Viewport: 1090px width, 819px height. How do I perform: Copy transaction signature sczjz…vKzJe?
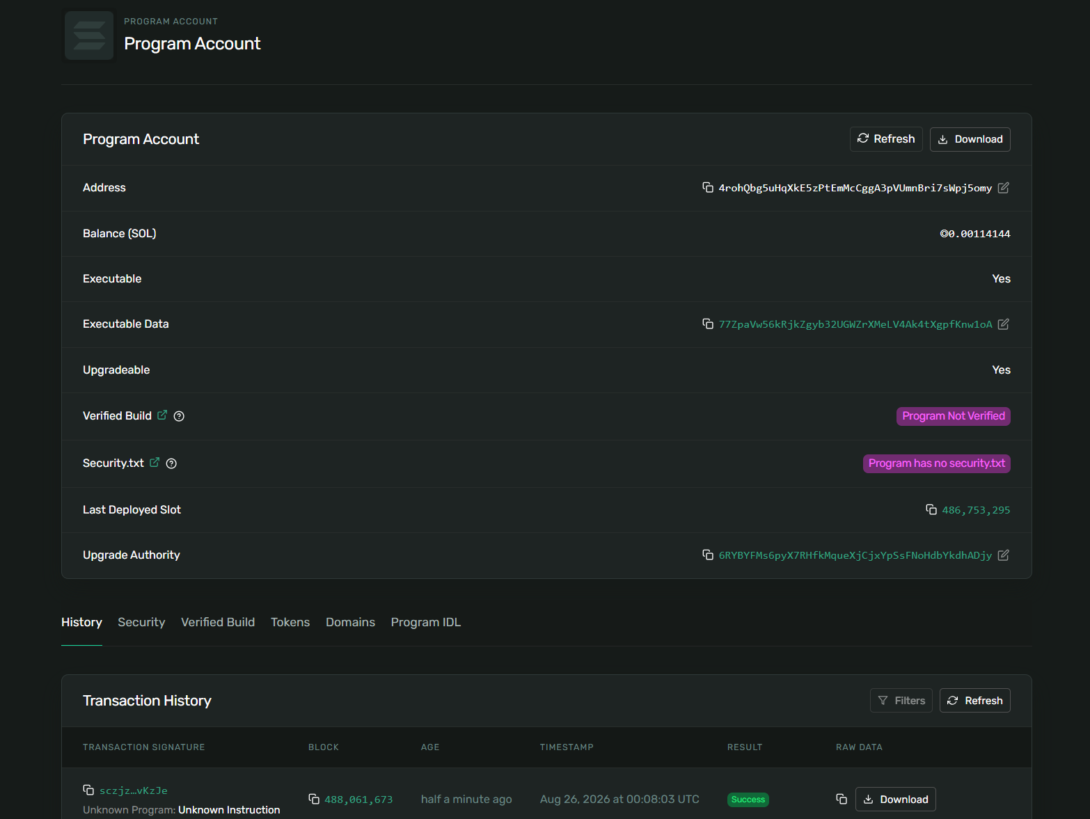[88, 790]
